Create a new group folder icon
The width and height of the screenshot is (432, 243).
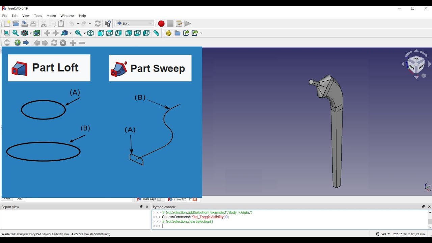[x=178, y=33]
